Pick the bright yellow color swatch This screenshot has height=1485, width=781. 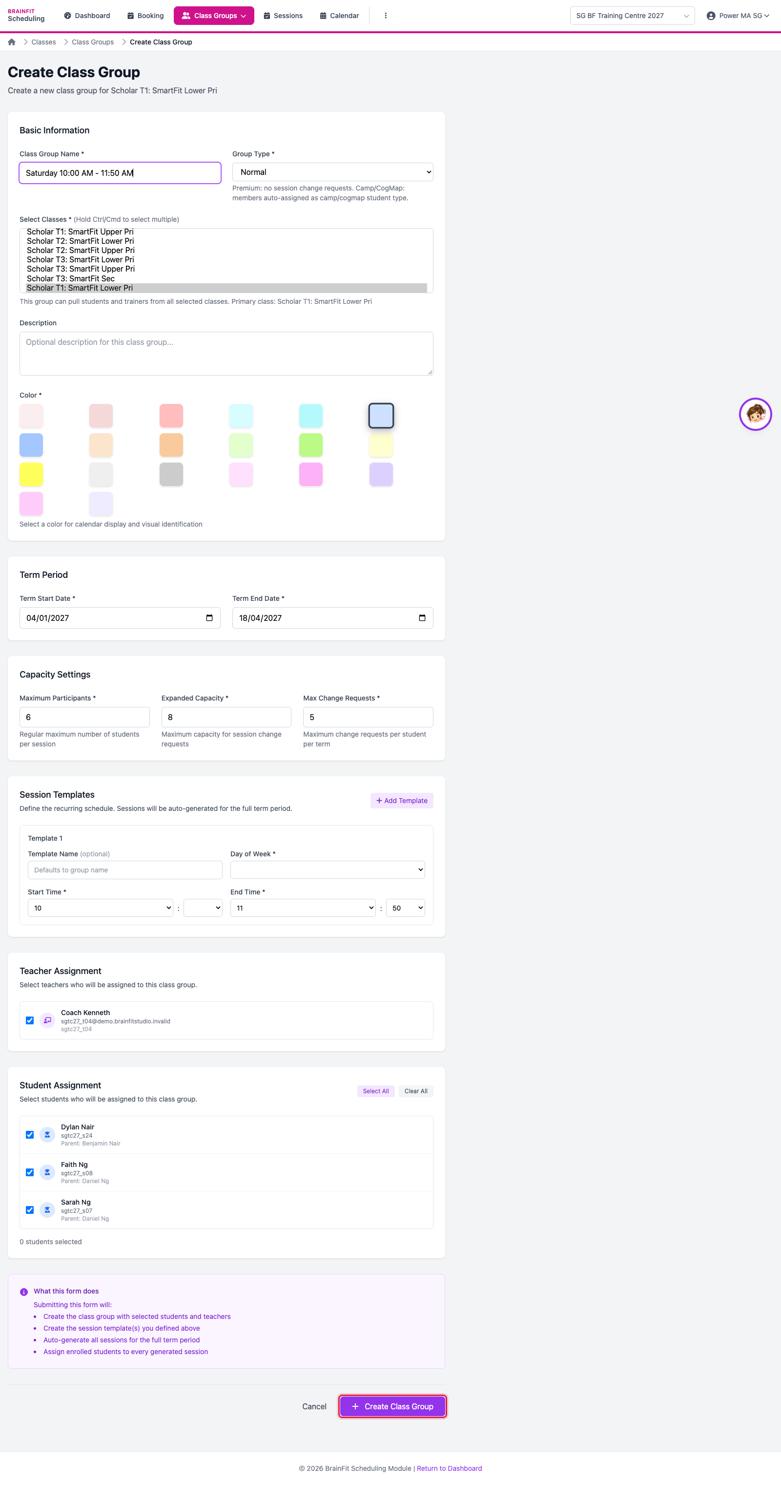(31, 474)
